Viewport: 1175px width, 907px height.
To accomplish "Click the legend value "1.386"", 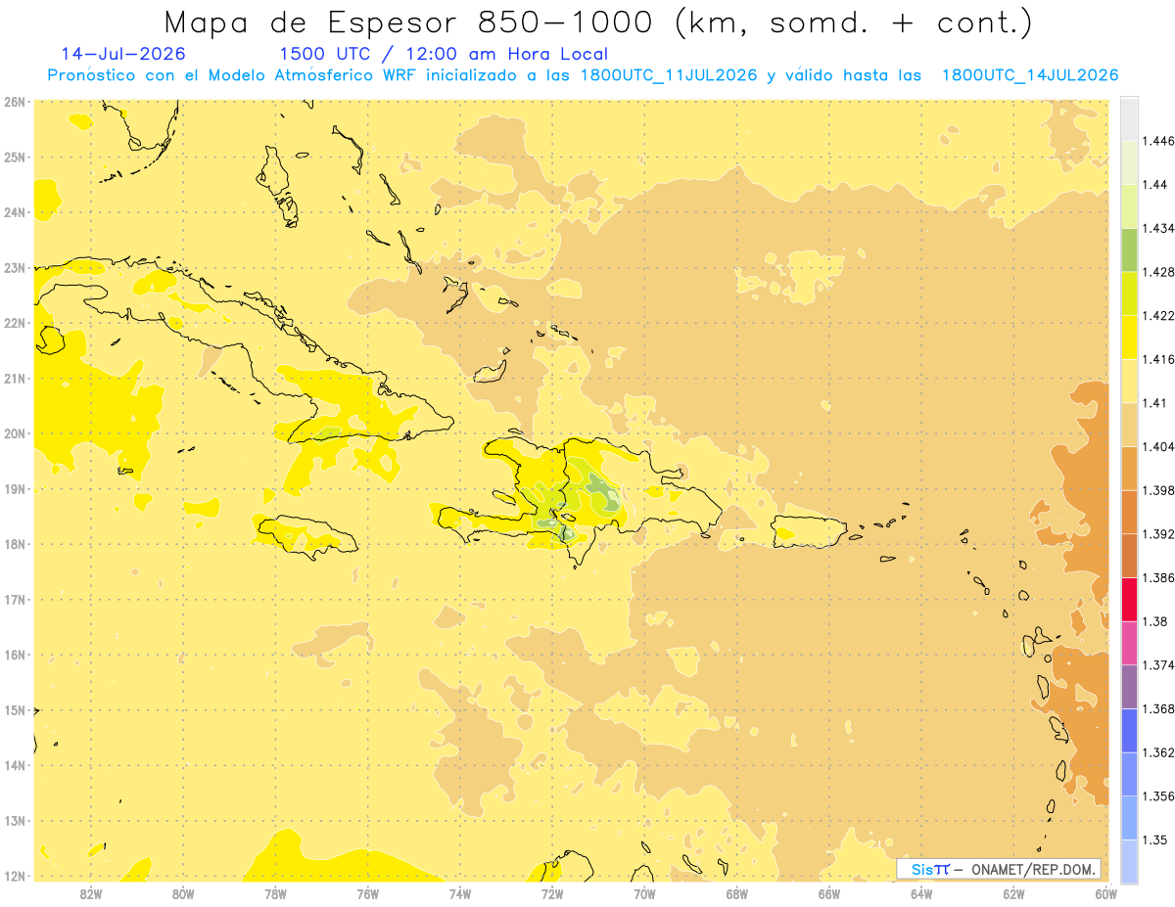I will [x=1156, y=577].
